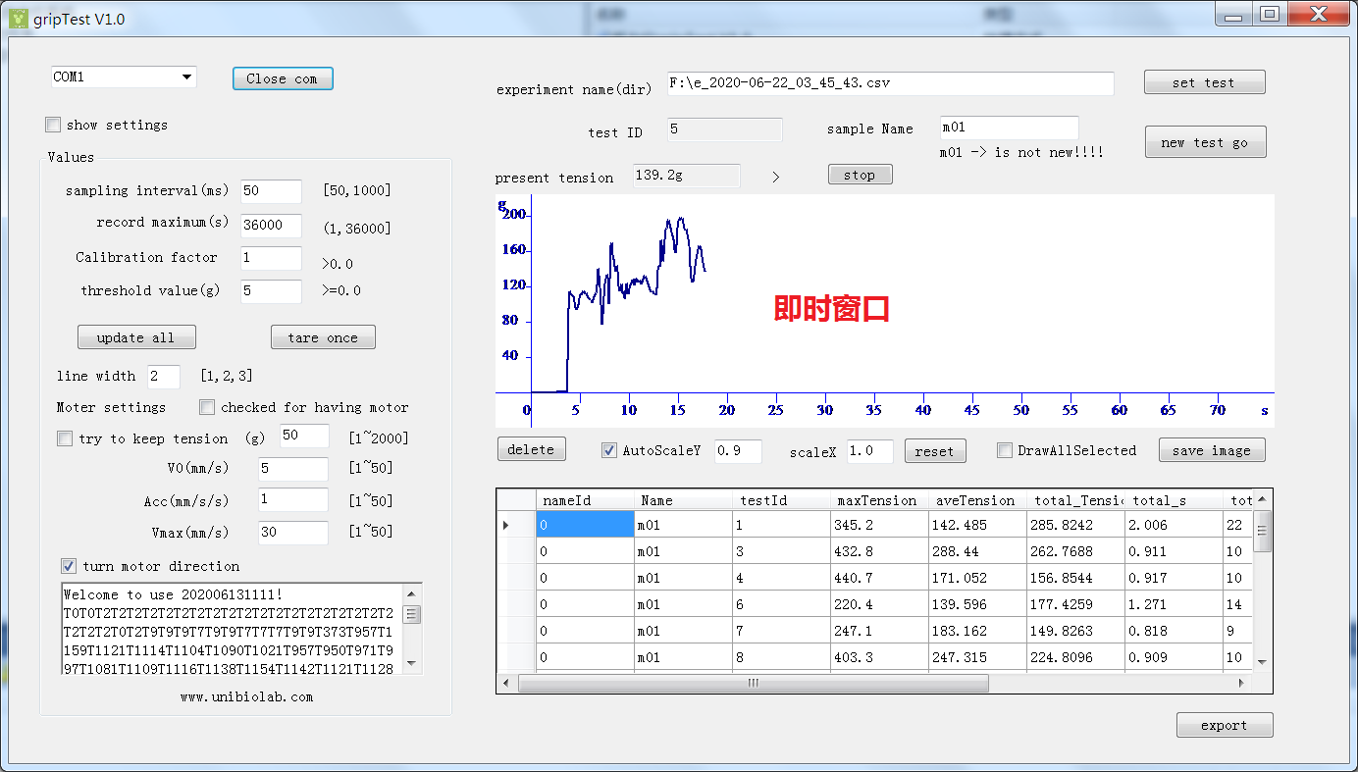Click the V0(mm/s) input field

pos(293,469)
